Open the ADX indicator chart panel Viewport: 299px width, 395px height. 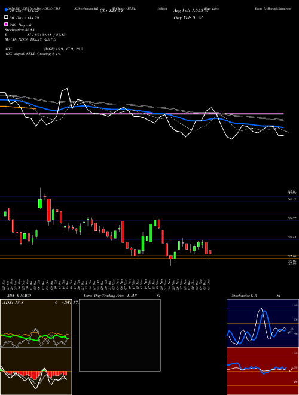pos(36,323)
